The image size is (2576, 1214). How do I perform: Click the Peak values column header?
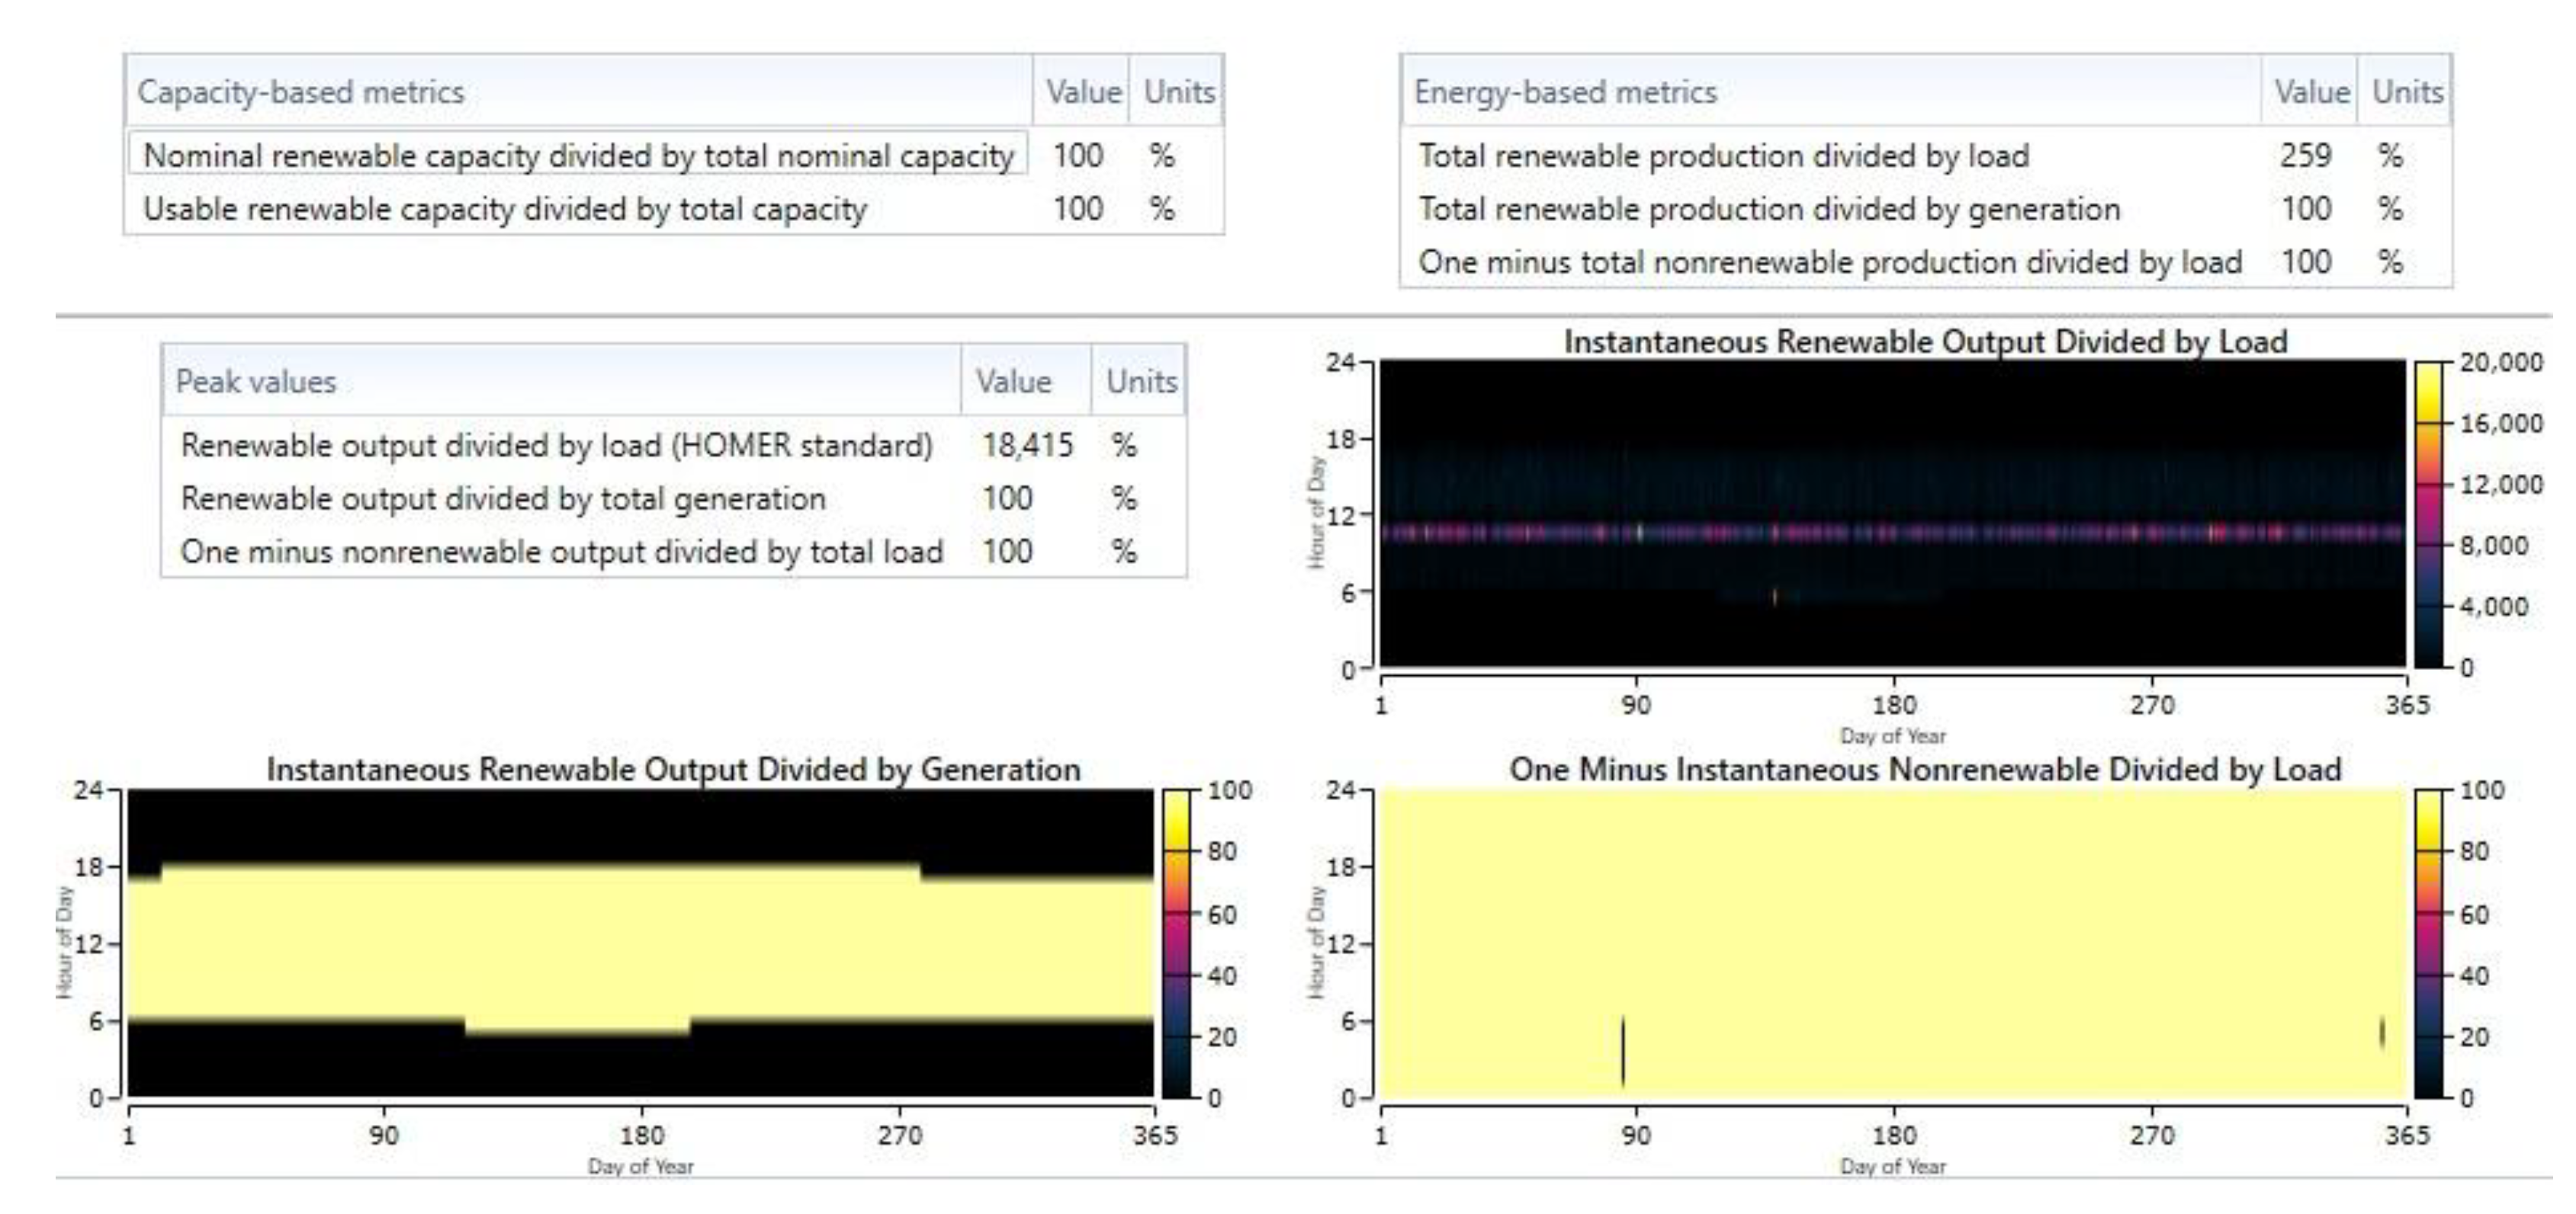(x=256, y=382)
